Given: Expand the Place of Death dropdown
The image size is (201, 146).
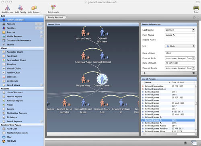Looking at the screenshot, I should tap(194, 68).
